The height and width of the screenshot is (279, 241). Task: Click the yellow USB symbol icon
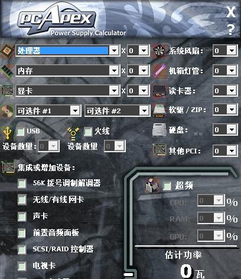point(8,133)
